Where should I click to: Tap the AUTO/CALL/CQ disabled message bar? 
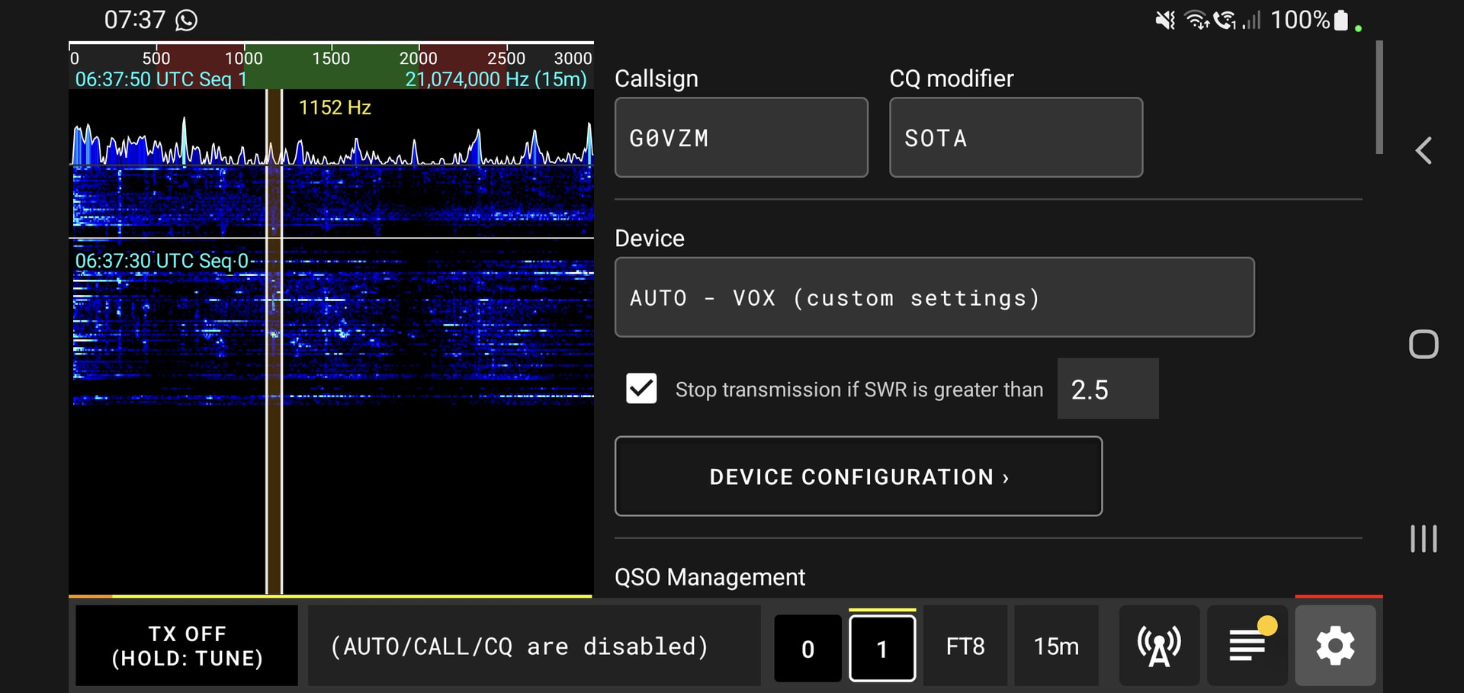tap(534, 646)
